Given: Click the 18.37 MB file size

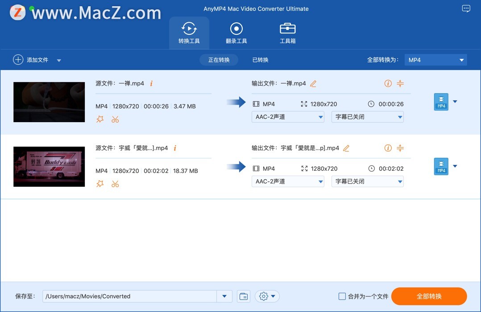Looking at the screenshot, I should pyautogui.click(x=186, y=171).
